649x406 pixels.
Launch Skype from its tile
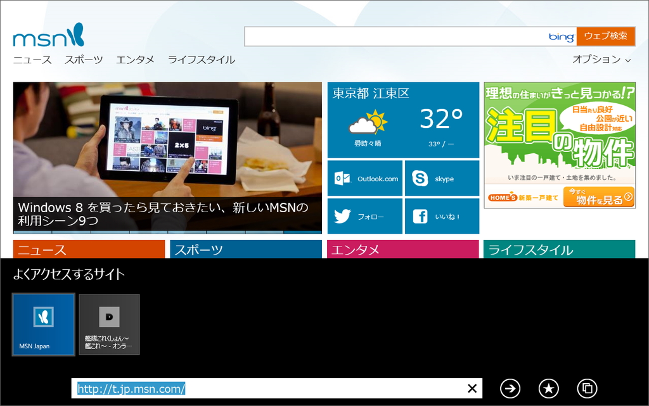441,178
